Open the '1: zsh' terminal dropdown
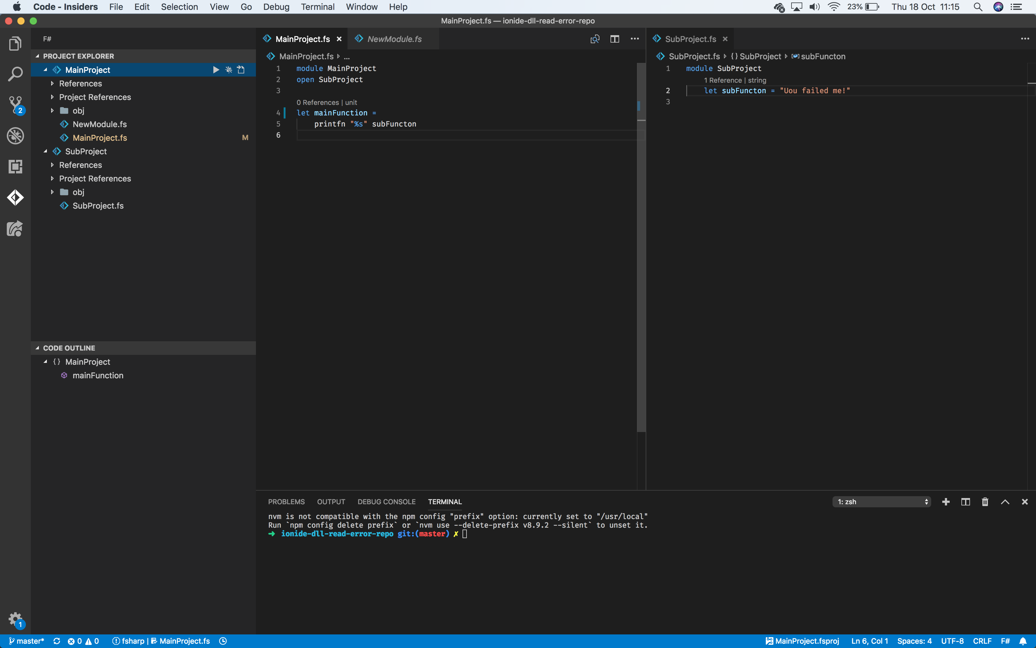This screenshot has width=1036, height=648. (882, 501)
